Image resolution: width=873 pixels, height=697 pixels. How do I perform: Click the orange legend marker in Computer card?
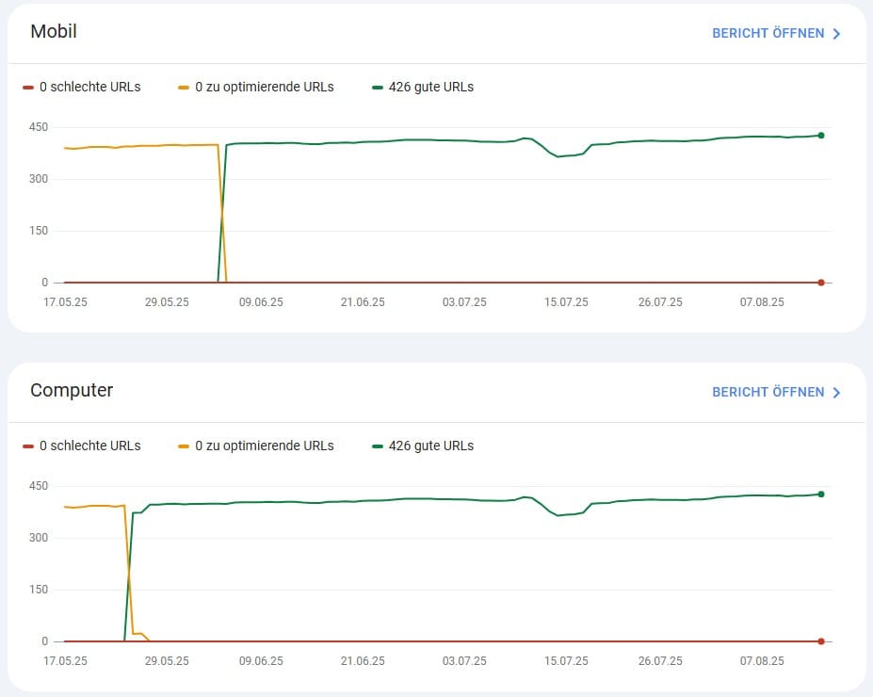(184, 446)
